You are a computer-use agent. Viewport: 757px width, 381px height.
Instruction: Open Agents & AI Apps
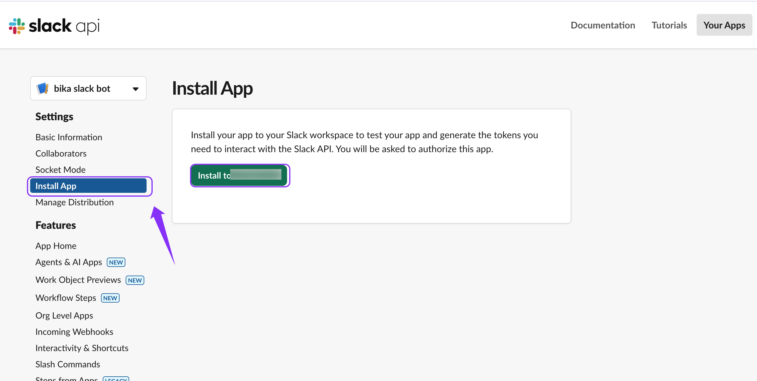[69, 262]
